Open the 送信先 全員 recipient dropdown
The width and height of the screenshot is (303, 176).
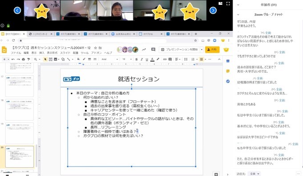coord(254,174)
